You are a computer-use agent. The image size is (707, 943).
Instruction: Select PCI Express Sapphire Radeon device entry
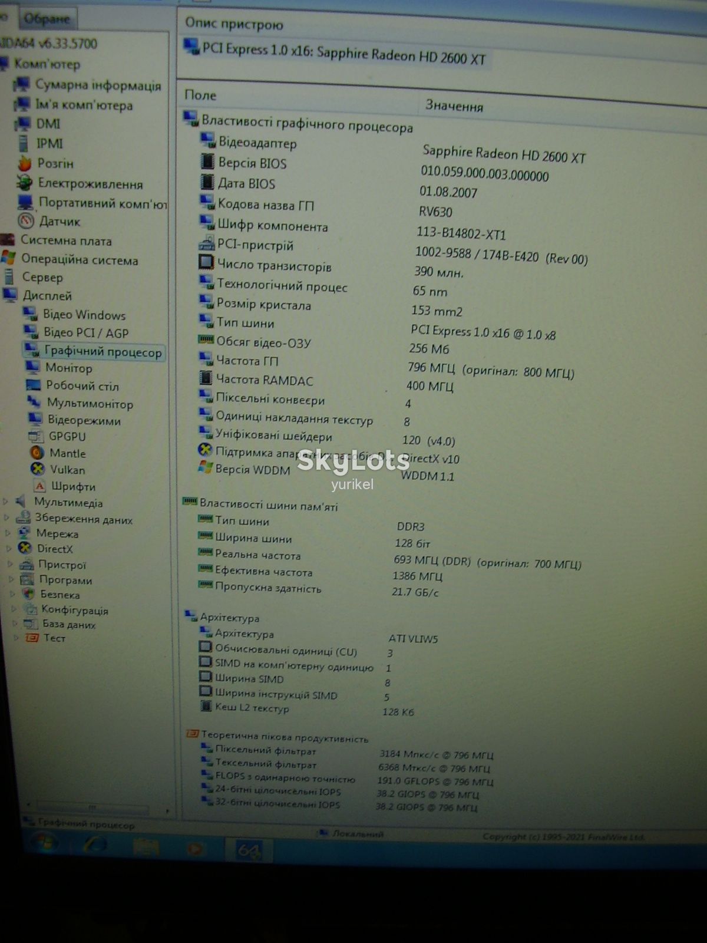point(335,52)
